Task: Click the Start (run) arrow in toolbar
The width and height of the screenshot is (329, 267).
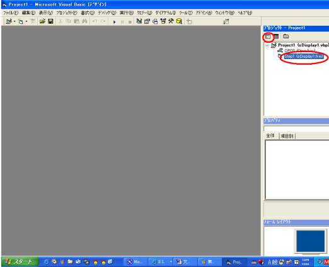Action: [x=114, y=22]
